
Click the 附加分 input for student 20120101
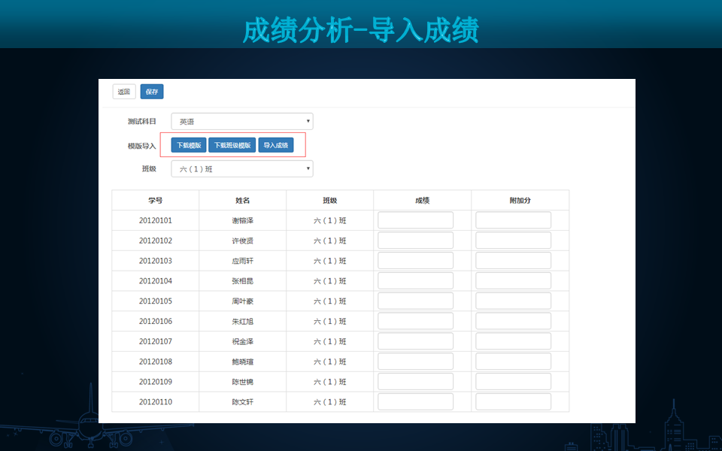tap(513, 220)
